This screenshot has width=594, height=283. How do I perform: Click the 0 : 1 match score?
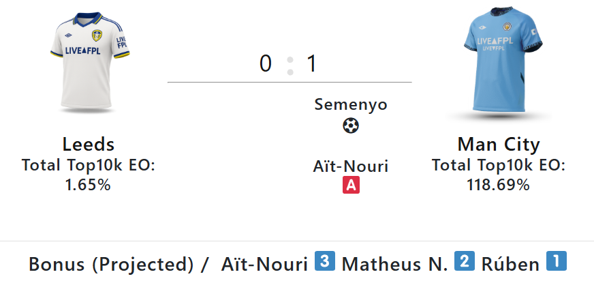289,64
